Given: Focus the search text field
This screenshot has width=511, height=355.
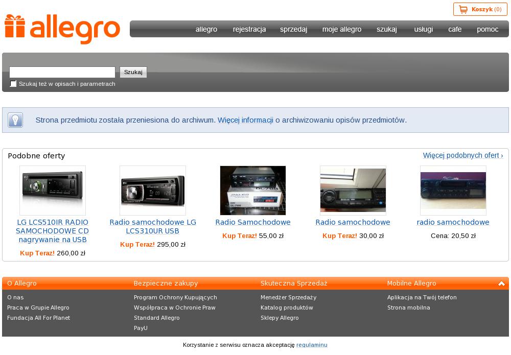Looking at the screenshot, I should pyautogui.click(x=62, y=72).
